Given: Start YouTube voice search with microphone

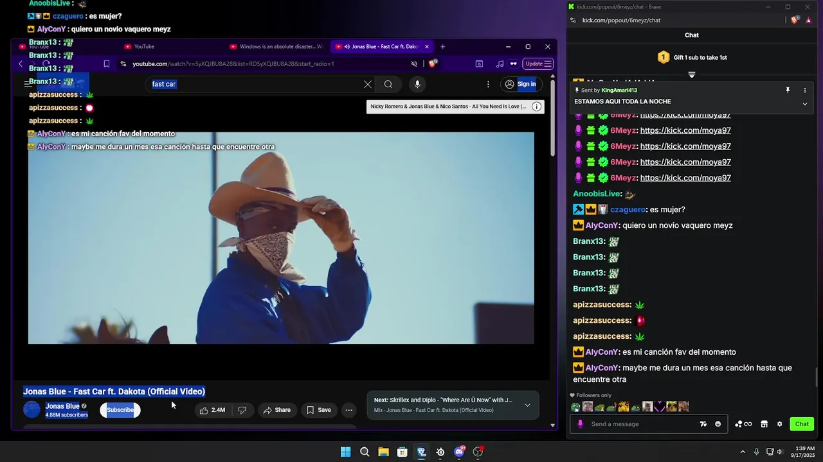Looking at the screenshot, I should point(417,84).
